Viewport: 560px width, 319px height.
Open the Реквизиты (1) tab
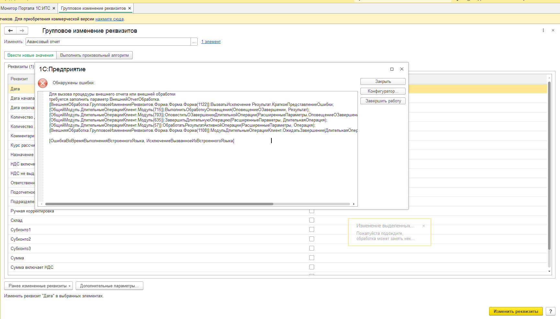(21, 67)
